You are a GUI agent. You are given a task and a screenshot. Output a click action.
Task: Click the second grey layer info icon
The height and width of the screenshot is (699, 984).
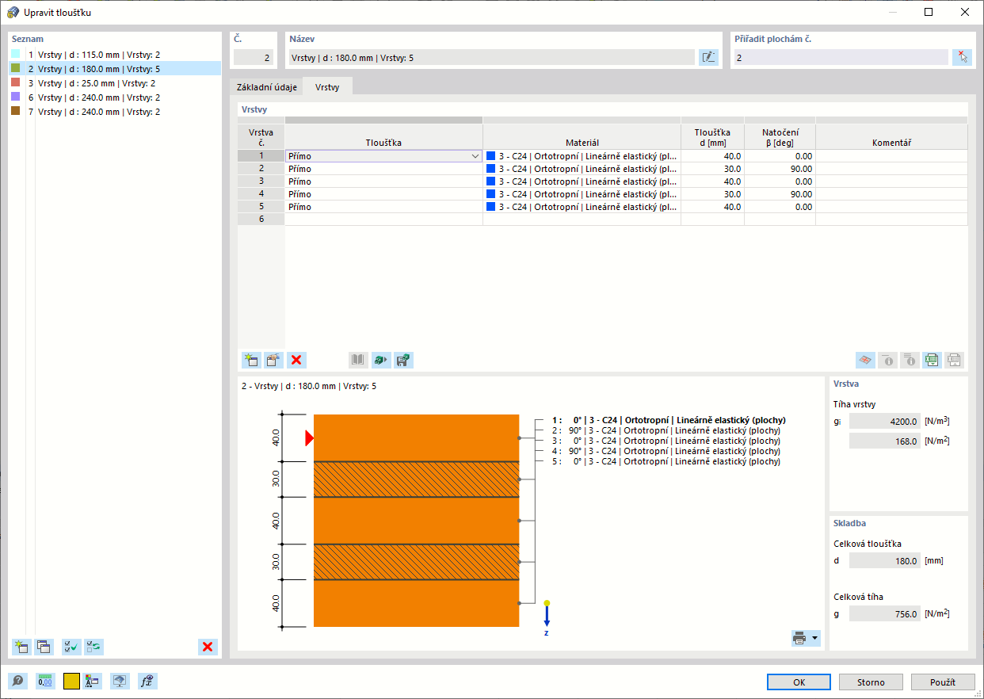[x=910, y=360]
